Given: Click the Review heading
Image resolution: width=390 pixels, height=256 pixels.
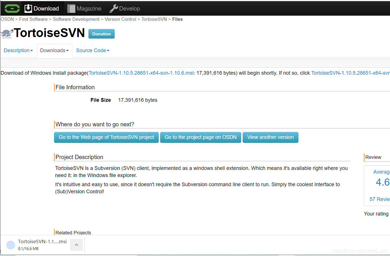Looking at the screenshot, I should click(373, 157).
